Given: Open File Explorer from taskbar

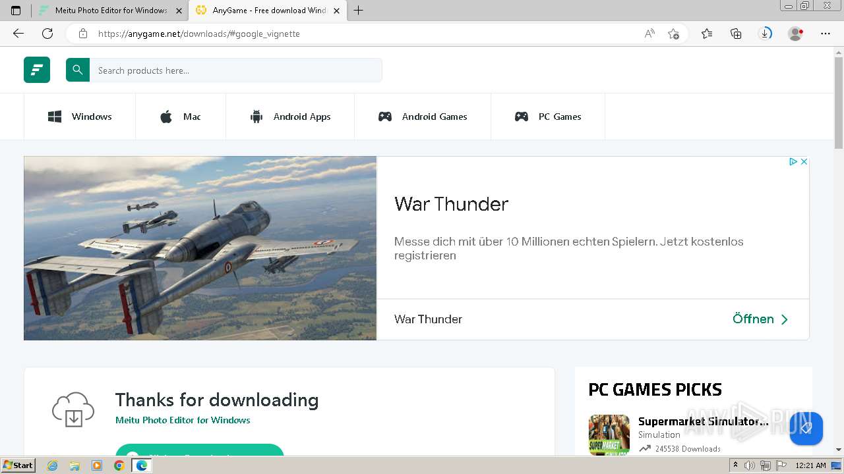Looking at the screenshot, I should point(75,465).
